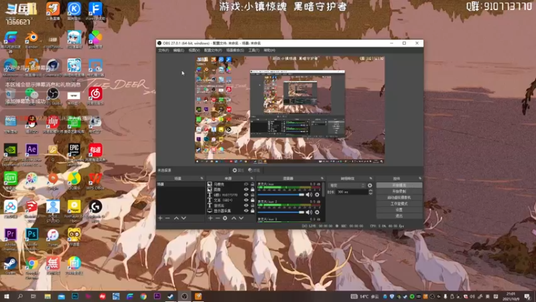Click the 设置 settings button in controls
This screenshot has width=536, height=302.
tap(399, 210)
